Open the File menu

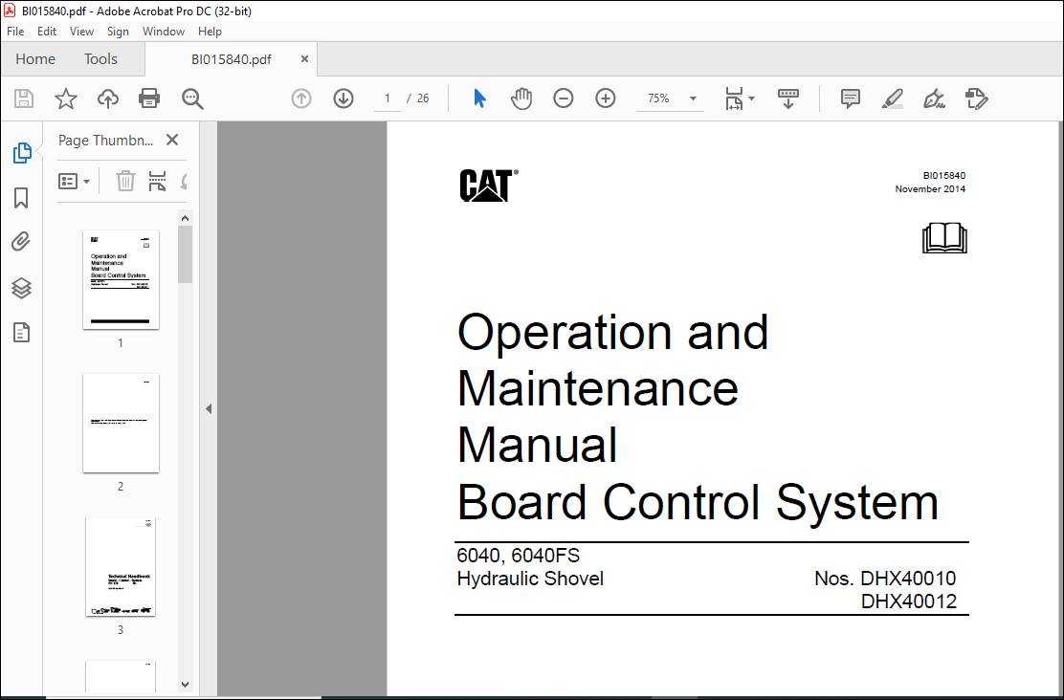(15, 32)
